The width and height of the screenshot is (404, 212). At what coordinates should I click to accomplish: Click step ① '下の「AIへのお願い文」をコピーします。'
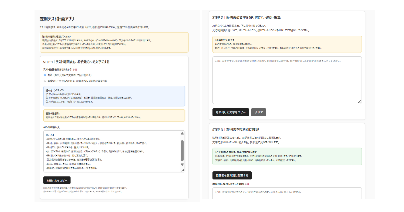[64, 94]
